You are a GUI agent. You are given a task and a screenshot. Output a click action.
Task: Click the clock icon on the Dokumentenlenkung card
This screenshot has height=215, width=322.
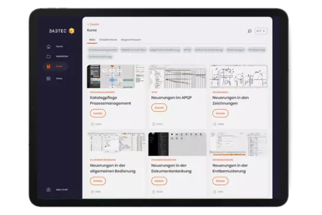[153, 192]
